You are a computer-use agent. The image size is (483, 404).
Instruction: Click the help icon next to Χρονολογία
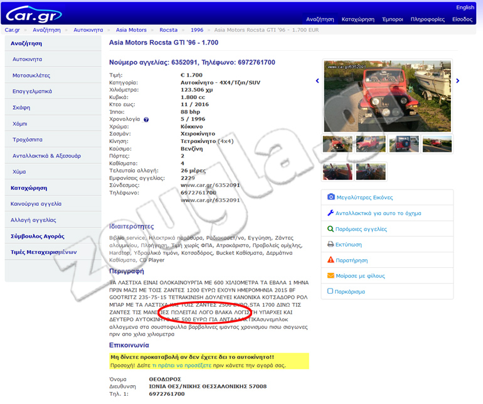146,119
